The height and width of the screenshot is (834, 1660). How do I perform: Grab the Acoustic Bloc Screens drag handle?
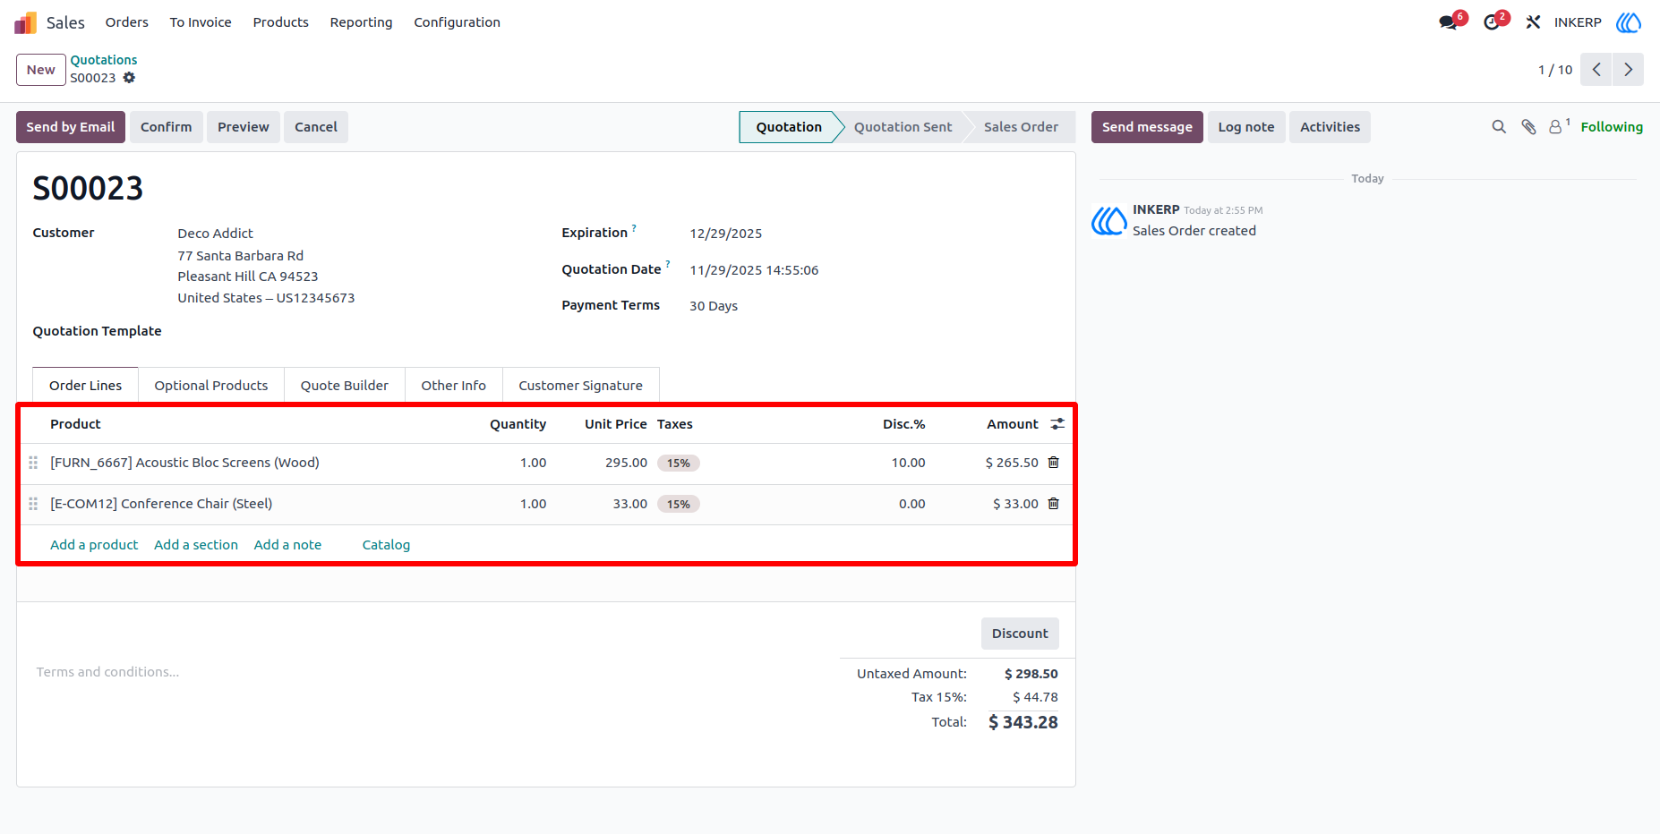click(x=33, y=463)
